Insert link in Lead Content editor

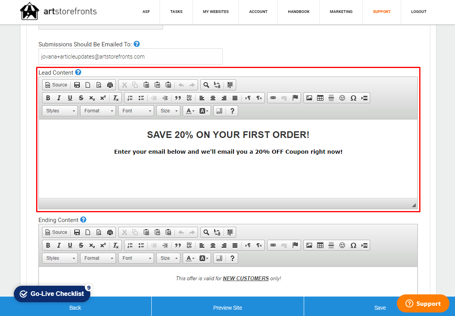273,98
